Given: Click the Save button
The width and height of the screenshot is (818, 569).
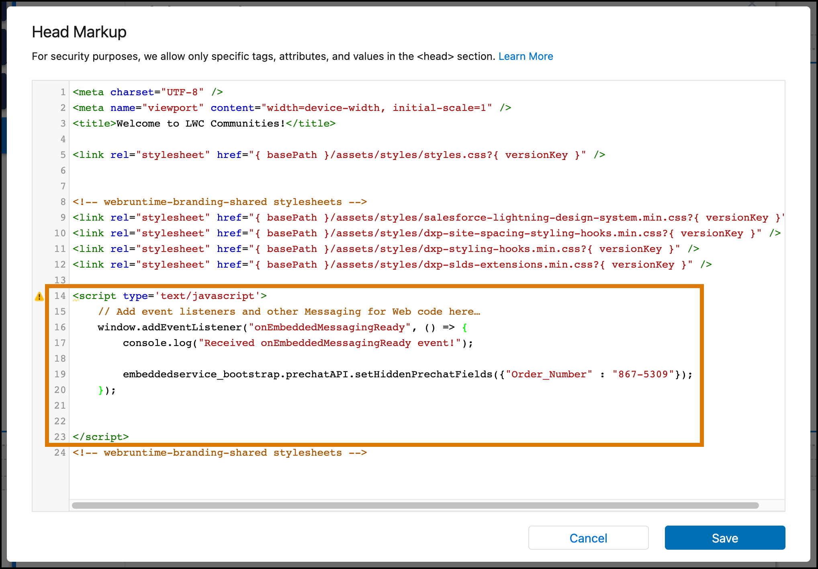Looking at the screenshot, I should coord(724,538).
